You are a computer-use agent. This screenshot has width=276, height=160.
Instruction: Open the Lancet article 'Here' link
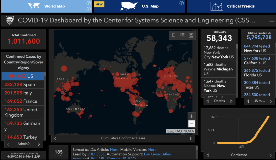coord(114,150)
